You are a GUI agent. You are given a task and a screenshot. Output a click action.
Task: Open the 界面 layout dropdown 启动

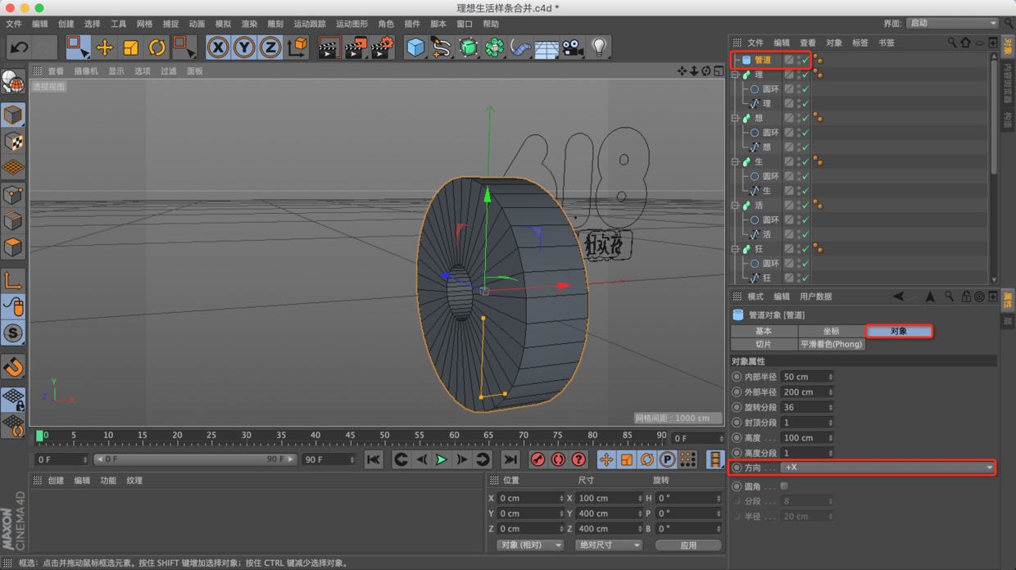[952, 24]
